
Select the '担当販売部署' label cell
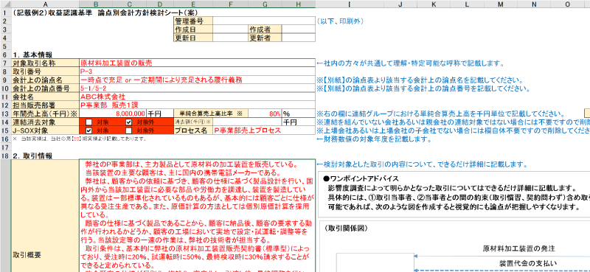pos(46,105)
